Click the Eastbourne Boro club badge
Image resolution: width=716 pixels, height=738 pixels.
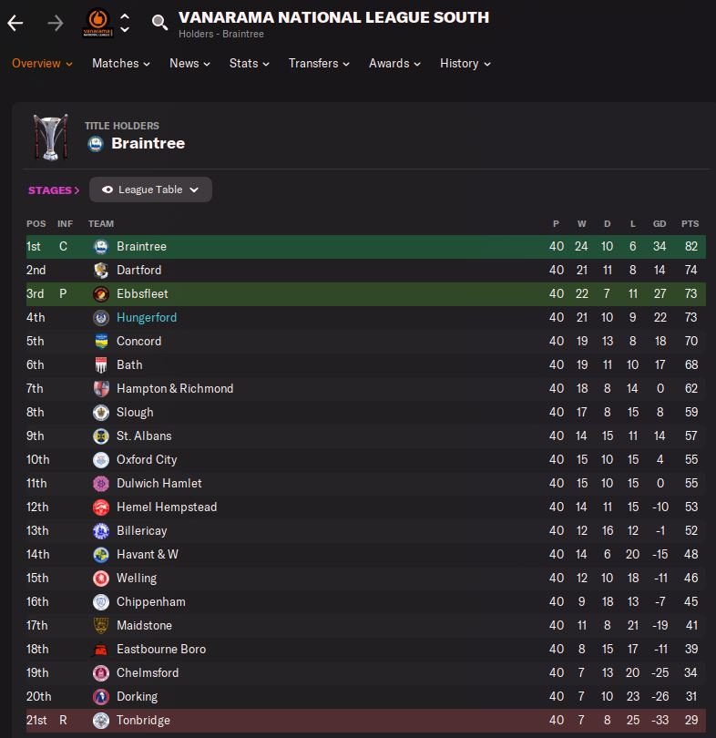(101, 650)
